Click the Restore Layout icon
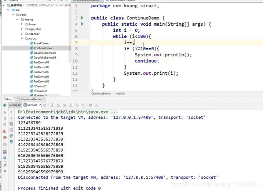This screenshot has width=263, height=191. pos(5,152)
